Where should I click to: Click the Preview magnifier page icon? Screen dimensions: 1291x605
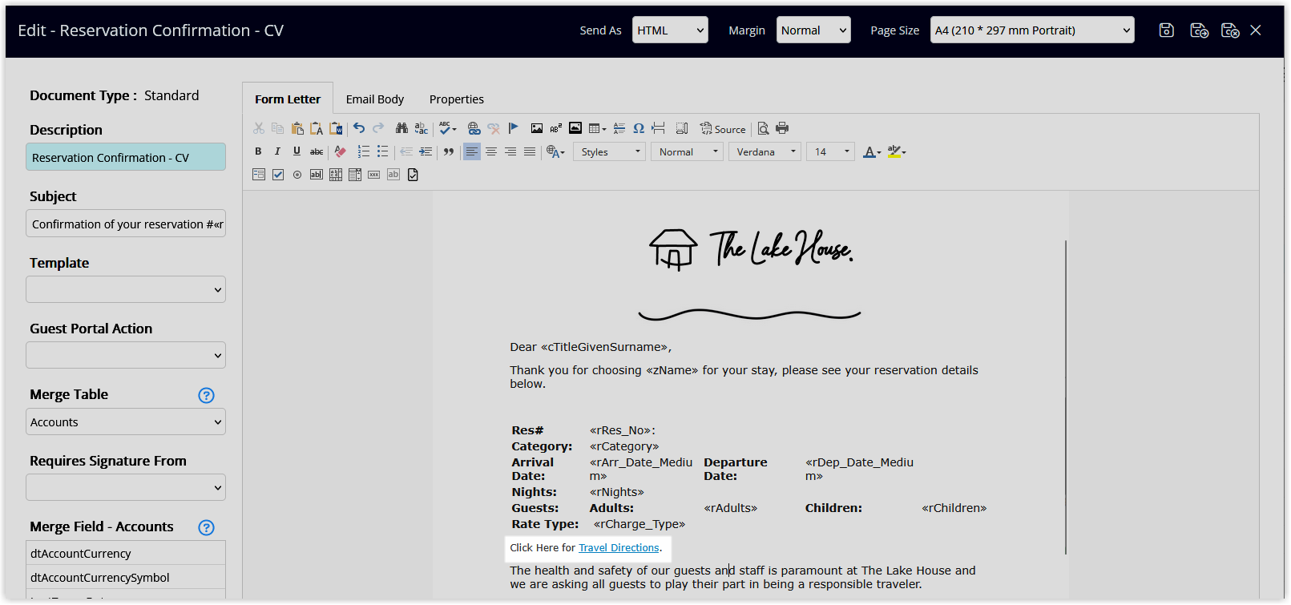click(x=763, y=128)
